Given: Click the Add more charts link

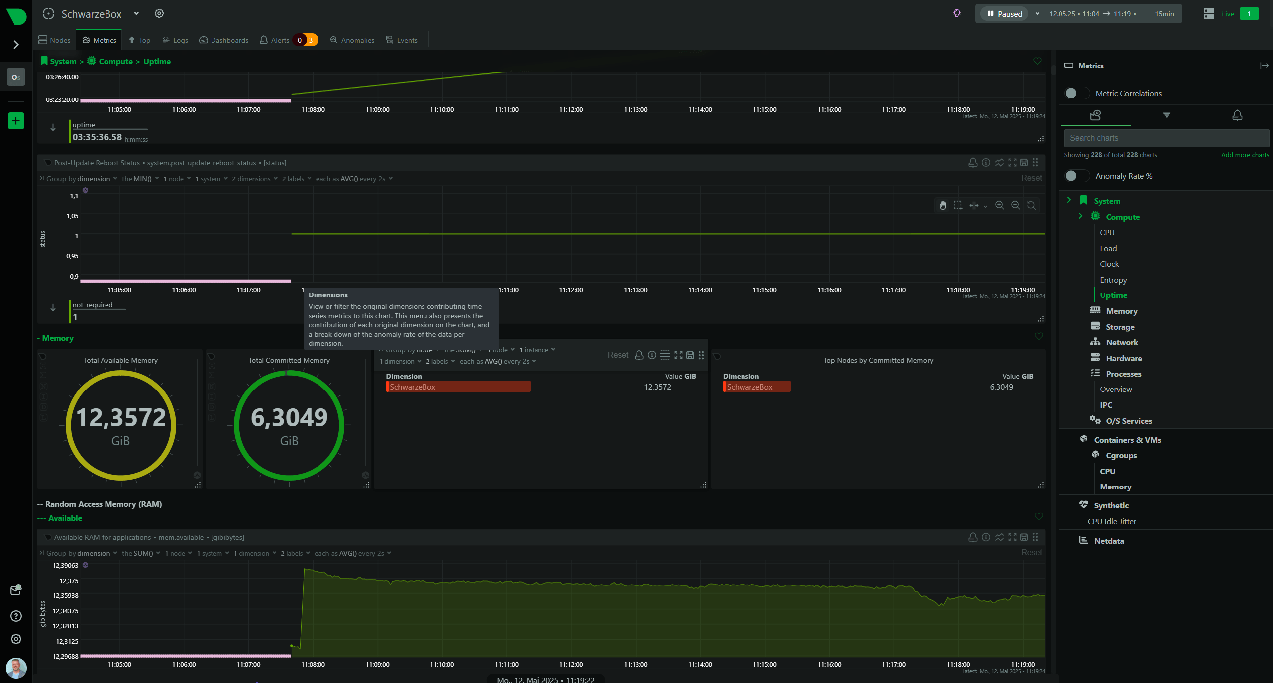Looking at the screenshot, I should coord(1245,155).
